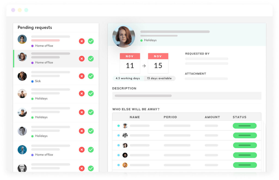
Task: Open the NOV 11 start date card
Action: pyautogui.click(x=130, y=63)
